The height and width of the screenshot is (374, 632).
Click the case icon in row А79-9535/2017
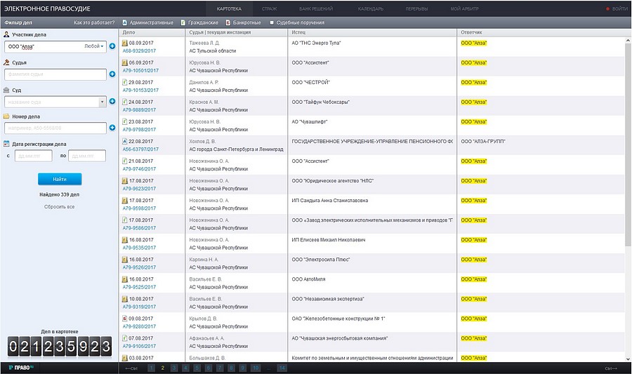pos(125,240)
